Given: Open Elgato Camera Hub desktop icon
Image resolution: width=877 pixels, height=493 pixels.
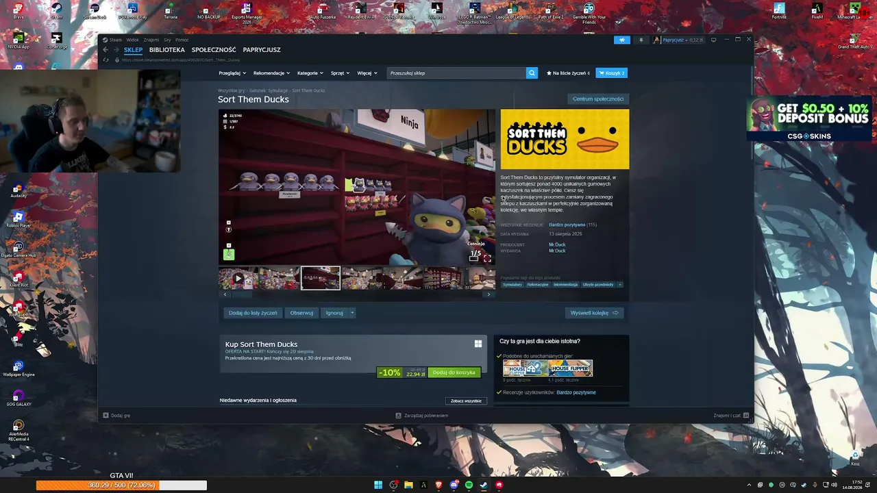Looking at the screenshot, I should (x=18, y=249).
